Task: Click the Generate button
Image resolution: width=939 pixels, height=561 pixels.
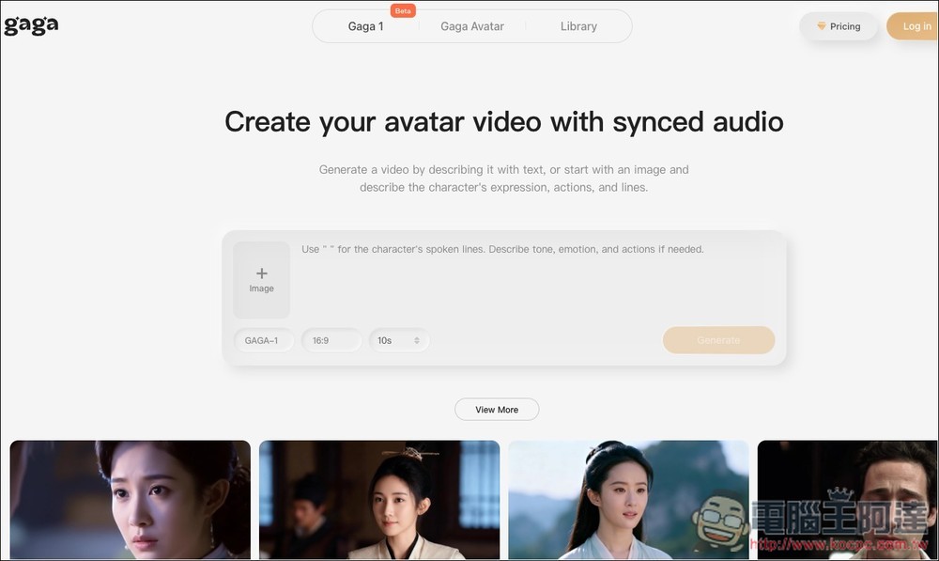Action: (718, 340)
